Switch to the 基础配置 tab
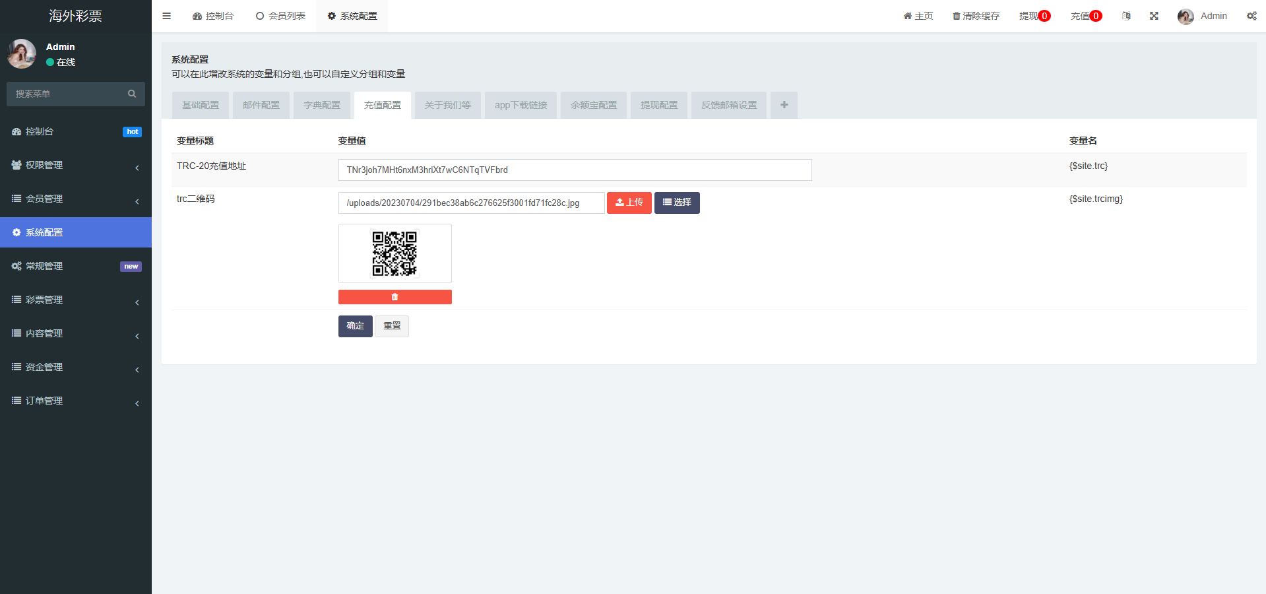Screen dimensions: 1266x594 click(x=201, y=105)
